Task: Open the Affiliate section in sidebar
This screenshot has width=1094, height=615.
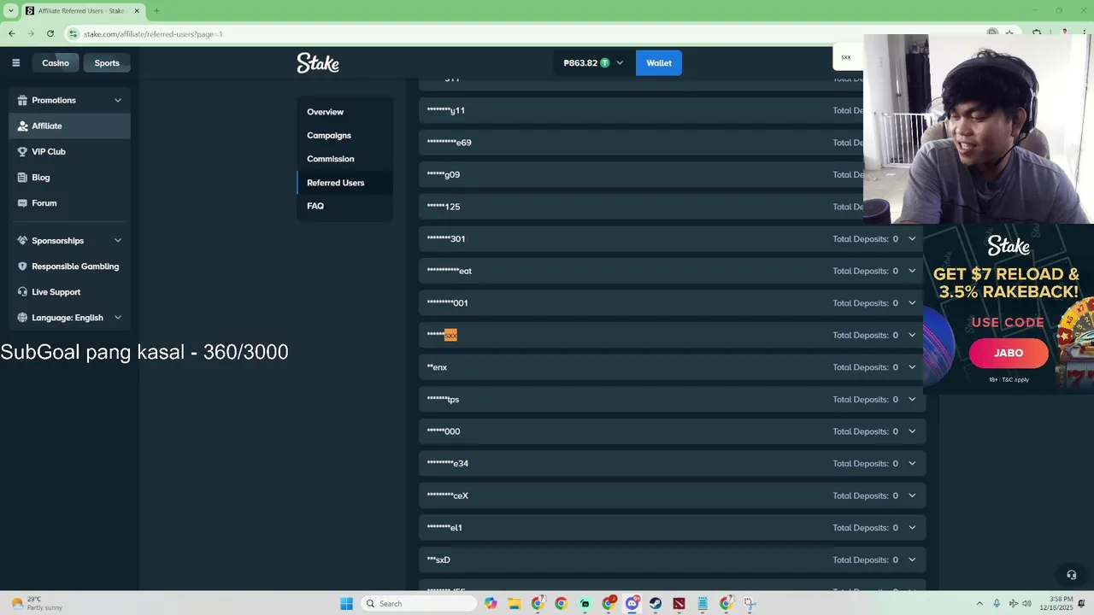Action: (x=69, y=126)
